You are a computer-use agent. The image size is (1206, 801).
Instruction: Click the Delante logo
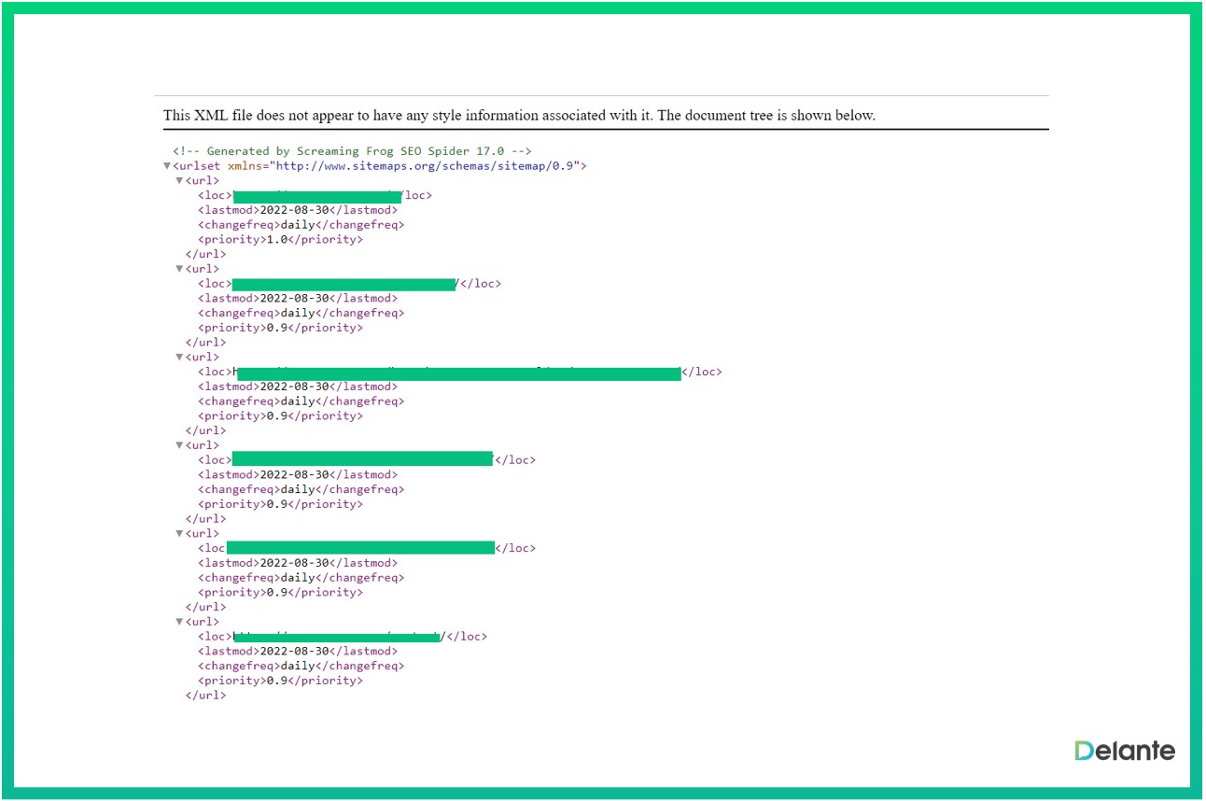1124,751
